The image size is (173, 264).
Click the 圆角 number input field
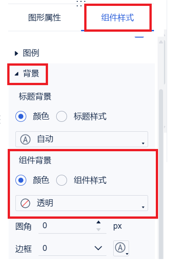[x=67, y=226]
